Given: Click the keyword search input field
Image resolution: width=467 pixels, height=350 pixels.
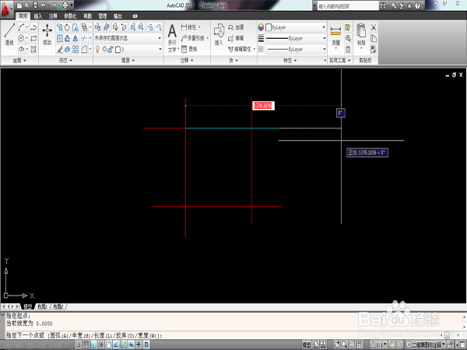Looking at the screenshot, I should [348, 5].
